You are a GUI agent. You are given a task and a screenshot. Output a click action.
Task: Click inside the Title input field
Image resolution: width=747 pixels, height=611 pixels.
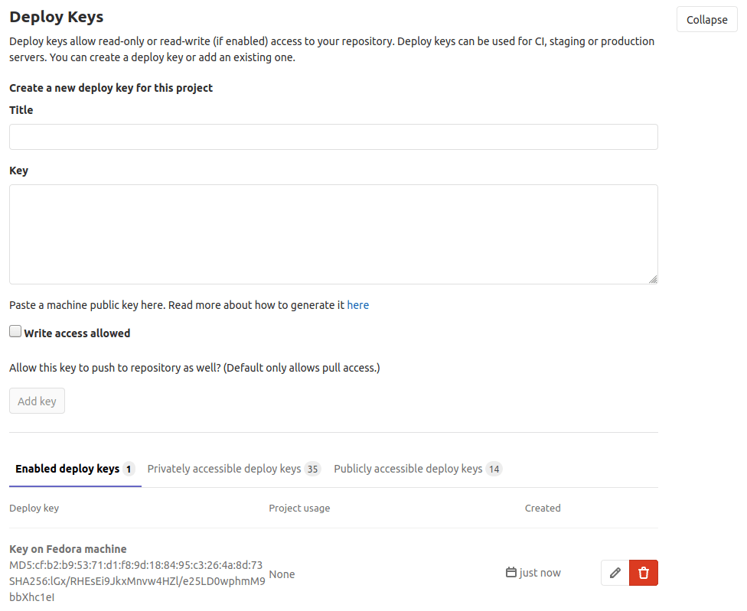tap(333, 136)
